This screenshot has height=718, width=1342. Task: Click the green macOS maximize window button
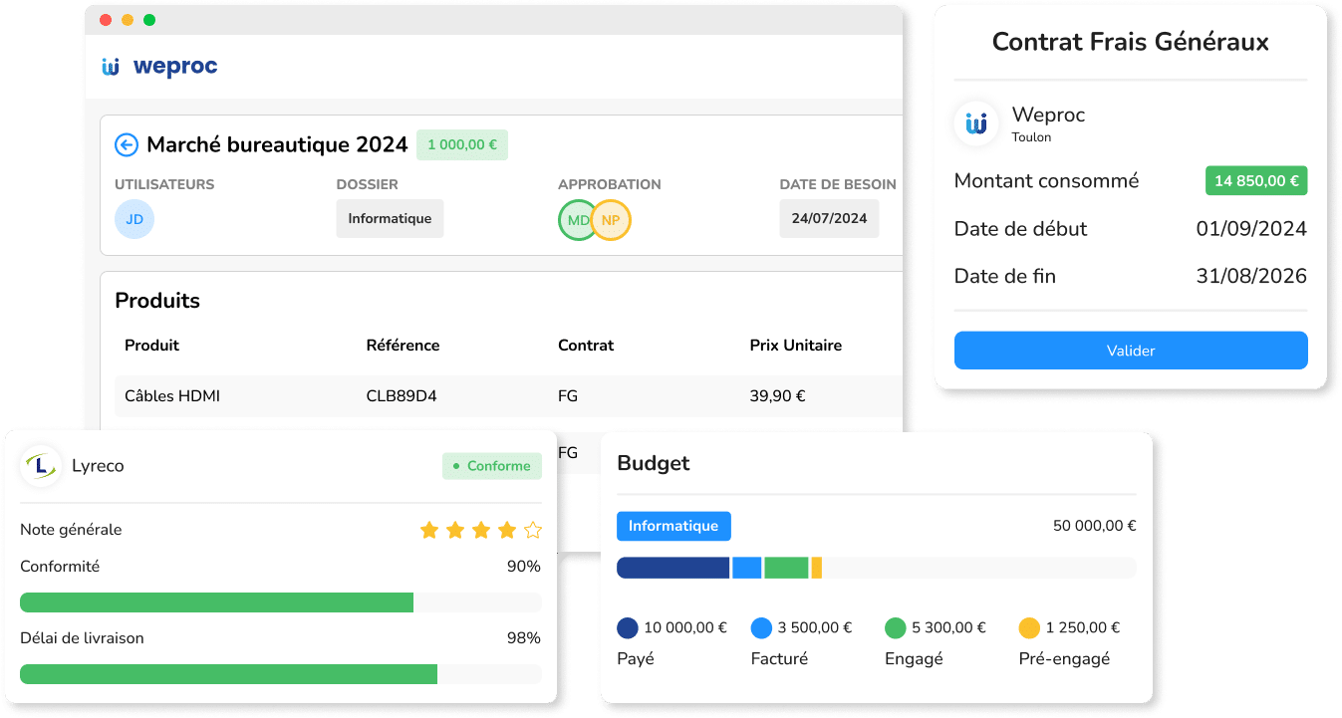[149, 20]
